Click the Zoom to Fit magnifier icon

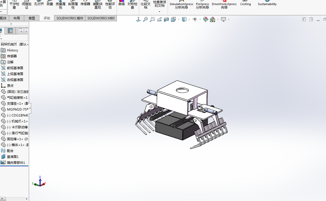(x=145, y=19)
